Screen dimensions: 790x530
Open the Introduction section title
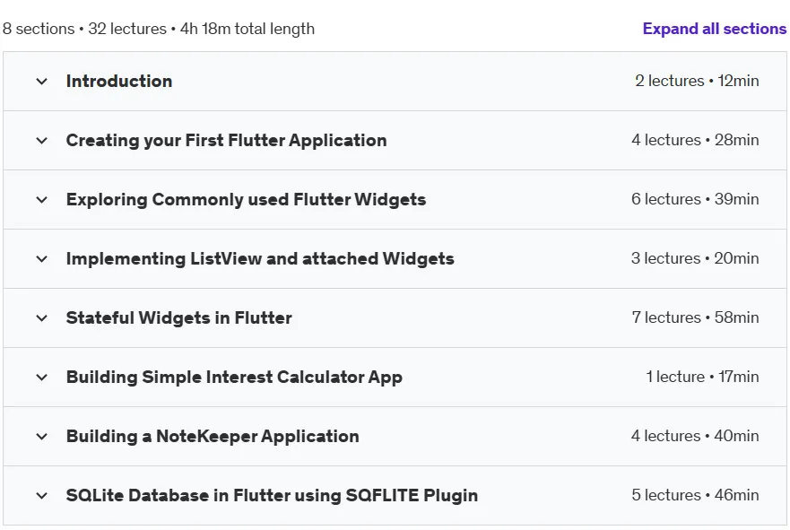click(x=119, y=81)
